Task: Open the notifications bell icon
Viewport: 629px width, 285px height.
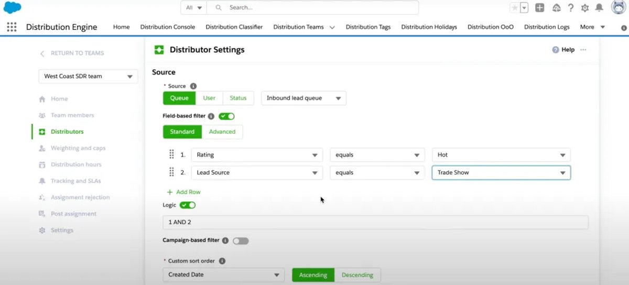Action: [599, 8]
